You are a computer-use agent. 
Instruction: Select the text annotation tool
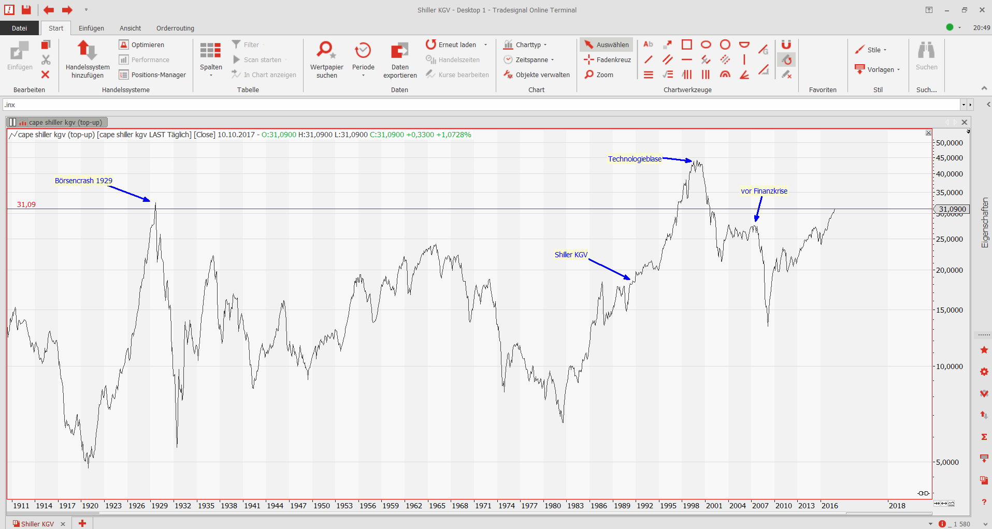[648, 45]
